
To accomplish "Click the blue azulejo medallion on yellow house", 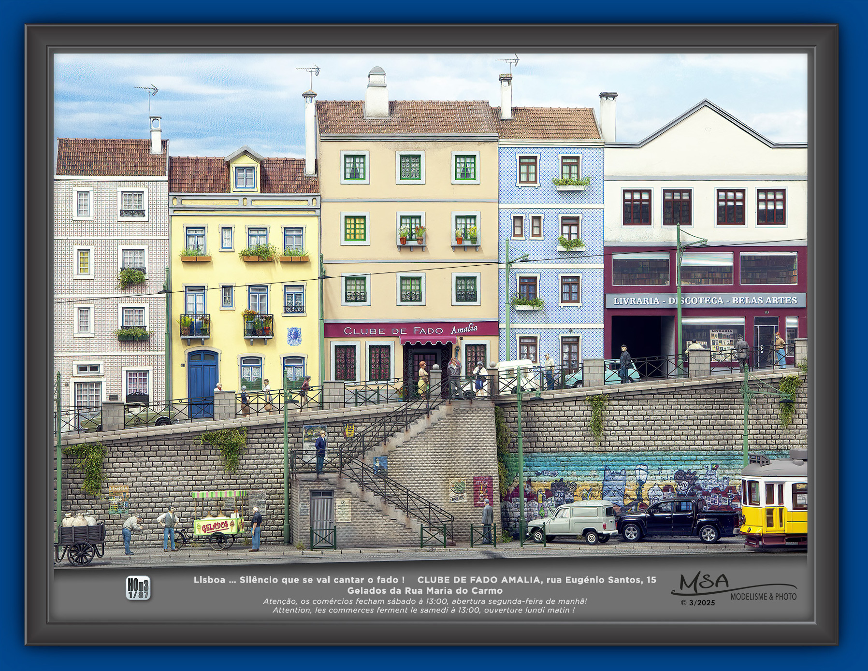I will click(294, 336).
